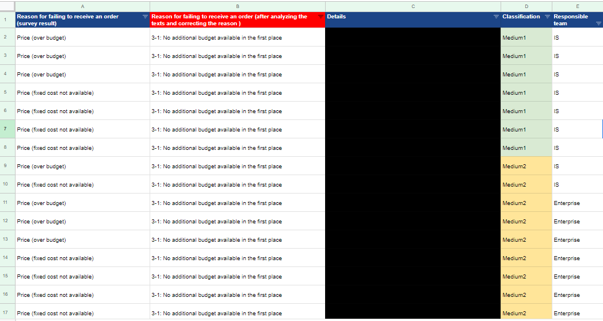Select column B header
This screenshot has width=603, height=321.
pos(238,6)
